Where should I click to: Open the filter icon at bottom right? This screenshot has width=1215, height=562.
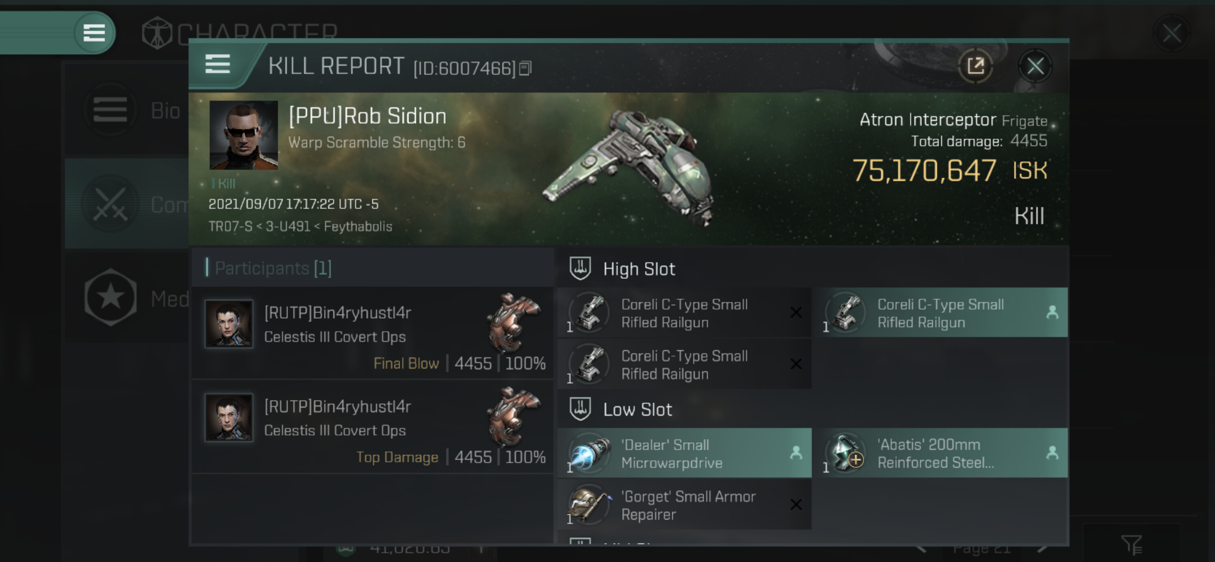pos(1131,545)
